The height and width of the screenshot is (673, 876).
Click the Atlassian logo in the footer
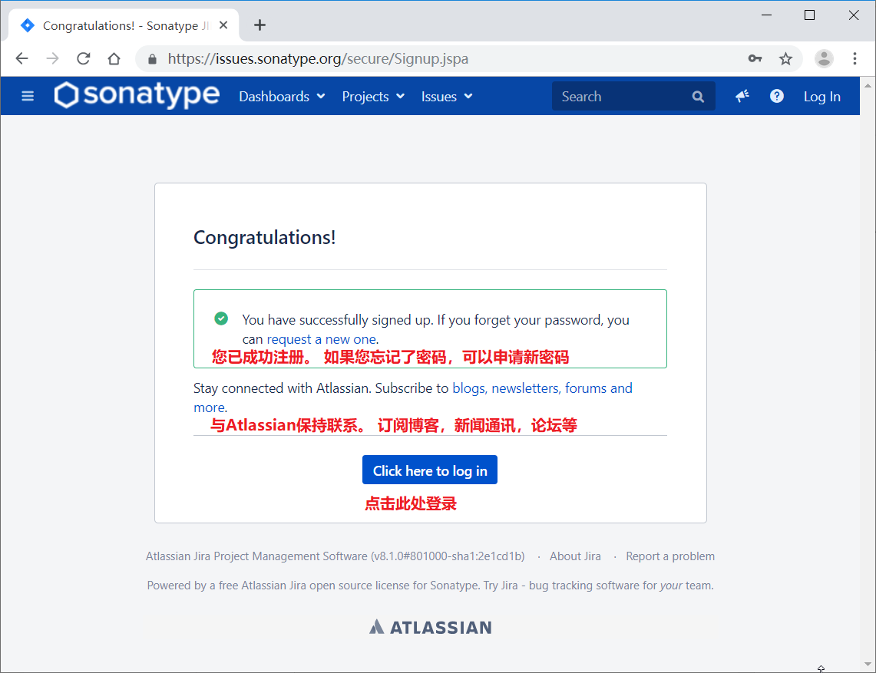[430, 627]
